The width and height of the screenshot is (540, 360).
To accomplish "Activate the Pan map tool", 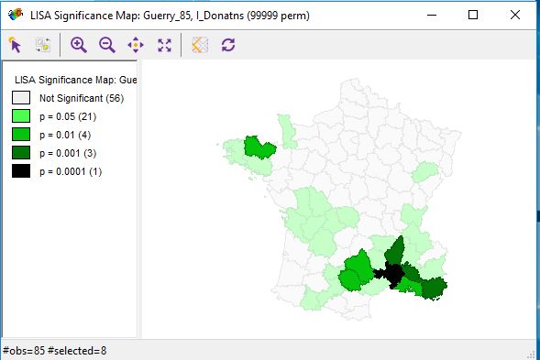I will 136,45.
